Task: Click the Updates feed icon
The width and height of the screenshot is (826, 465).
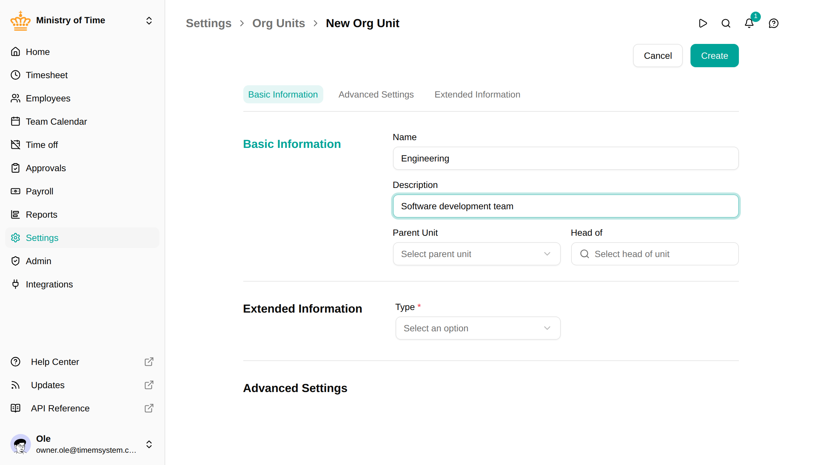Action: pyautogui.click(x=15, y=385)
